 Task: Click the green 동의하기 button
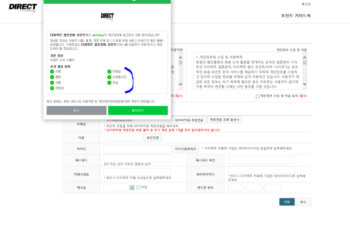click(x=138, y=110)
